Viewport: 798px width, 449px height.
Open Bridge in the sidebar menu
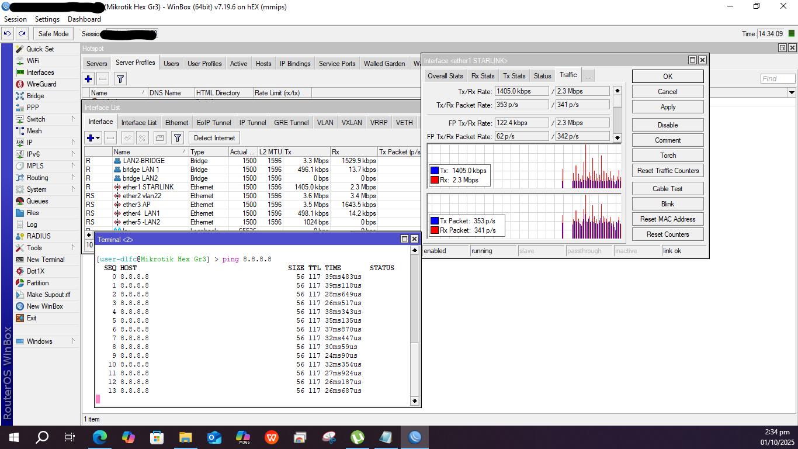pos(35,96)
